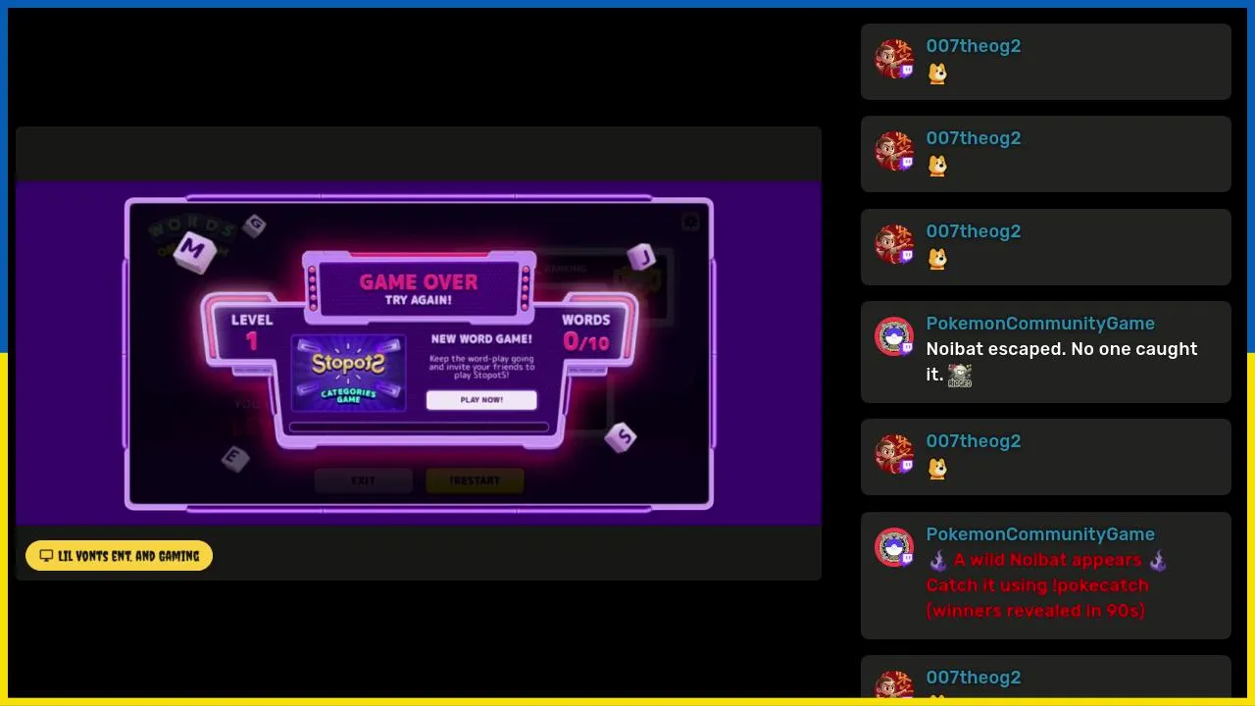Viewport: 1255px width, 706px height.
Task: Click the monitor icon in the channel badge
Action: [46, 556]
